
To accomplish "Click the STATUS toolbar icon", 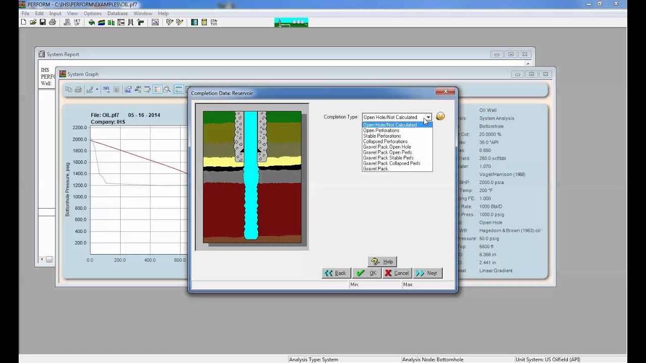I will coord(214,22).
